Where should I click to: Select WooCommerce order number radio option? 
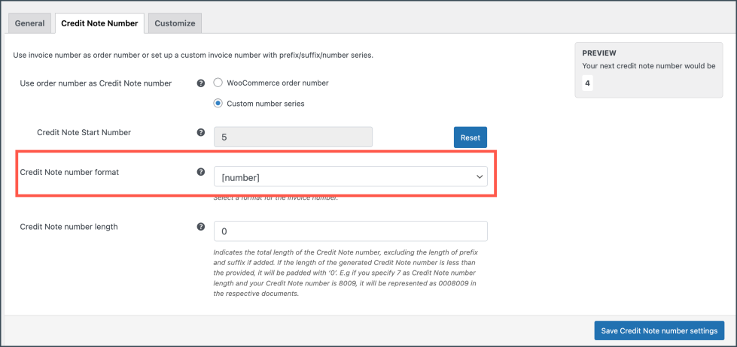click(218, 83)
